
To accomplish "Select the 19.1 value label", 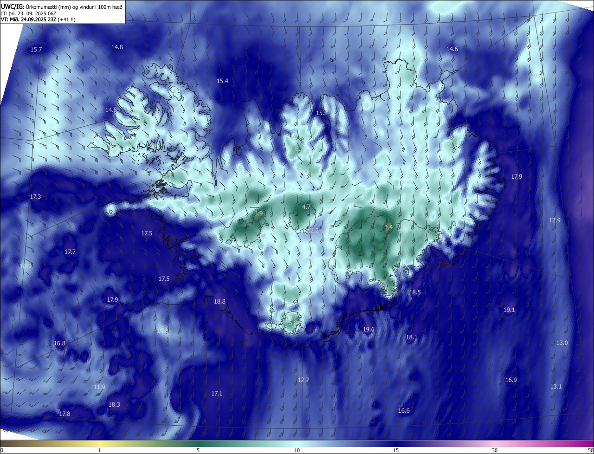I will [x=509, y=310].
